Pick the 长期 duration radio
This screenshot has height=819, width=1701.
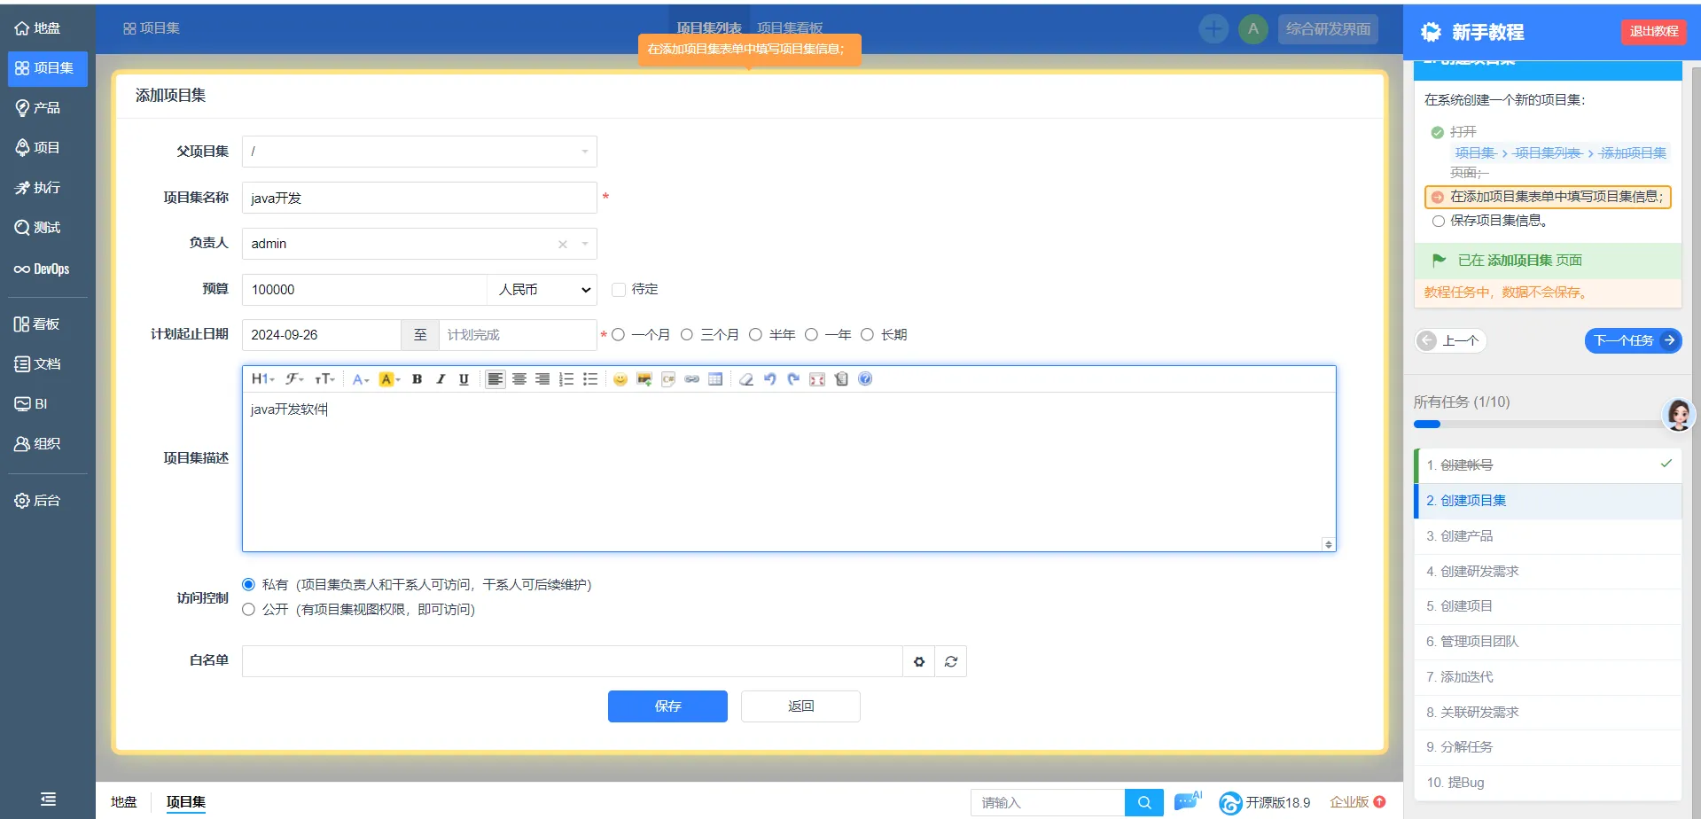click(x=867, y=335)
